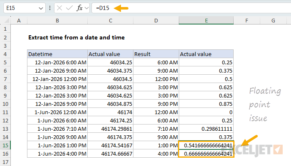Viewport: 291px width, 166px height.
Task: Click result cell '4:00 PM'
Action: tap(156, 154)
